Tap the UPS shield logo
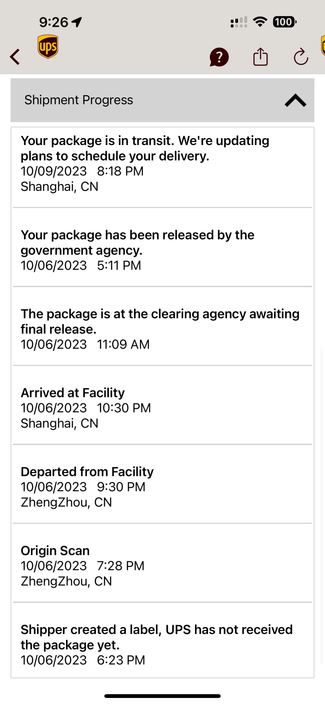 coord(48,46)
